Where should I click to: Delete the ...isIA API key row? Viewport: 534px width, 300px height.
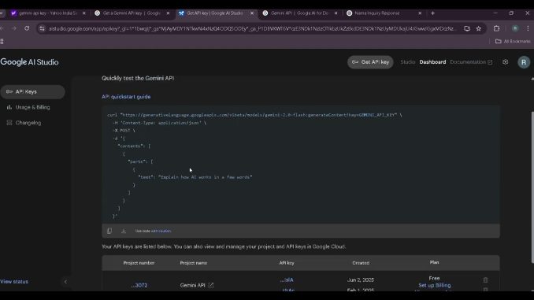[485, 280]
